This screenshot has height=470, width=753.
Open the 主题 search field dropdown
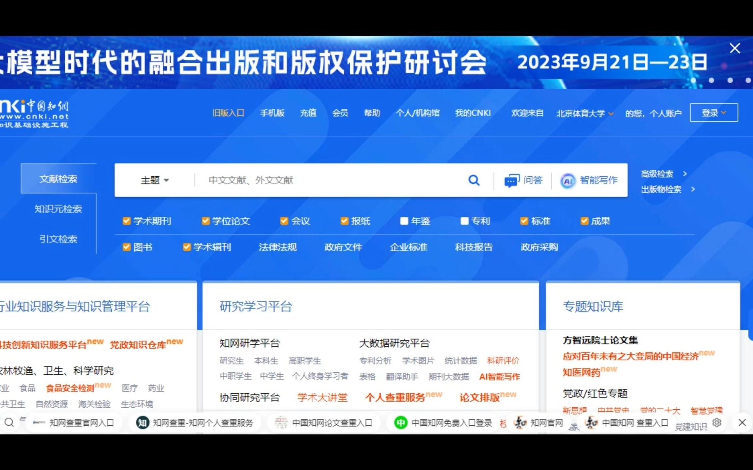[x=155, y=180]
